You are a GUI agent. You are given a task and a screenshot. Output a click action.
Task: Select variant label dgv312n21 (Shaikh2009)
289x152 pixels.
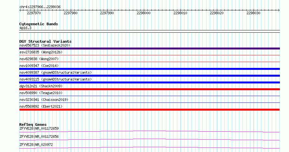(x=41, y=86)
